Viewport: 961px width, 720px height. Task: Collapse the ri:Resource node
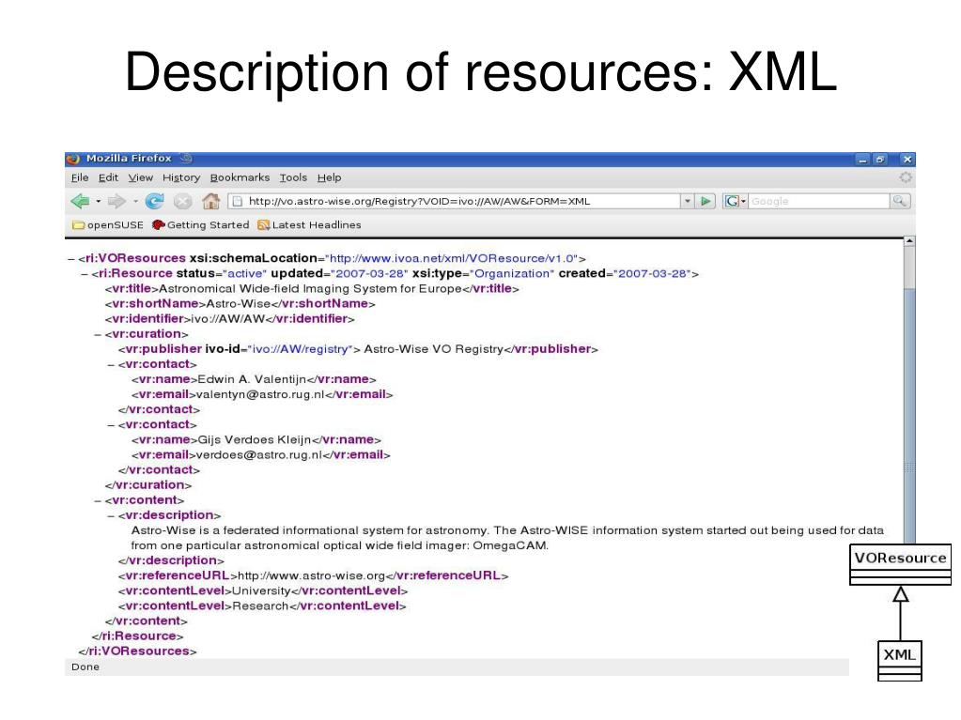click(x=85, y=274)
